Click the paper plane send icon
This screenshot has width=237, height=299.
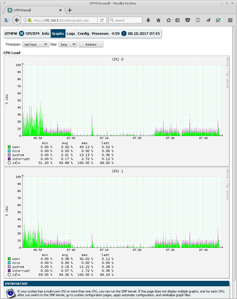pos(208,20)
